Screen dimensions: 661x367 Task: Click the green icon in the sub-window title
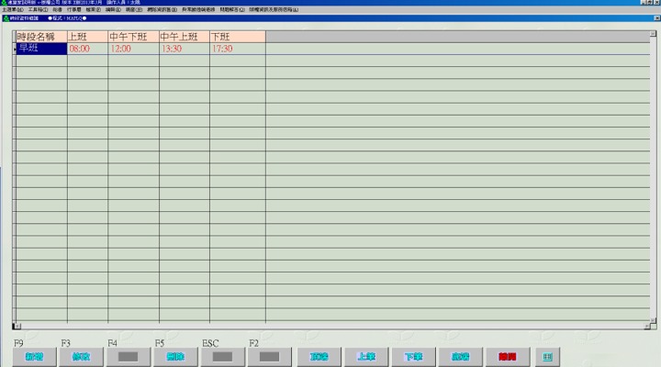point(8,17)
